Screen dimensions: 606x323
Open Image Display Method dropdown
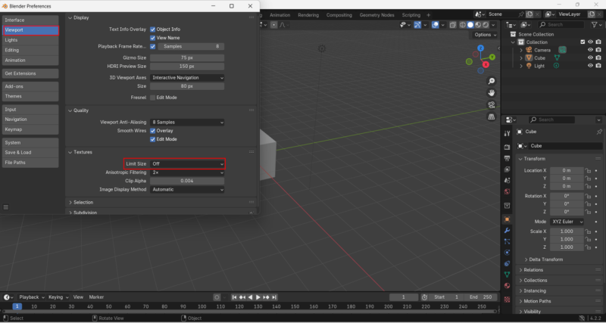187,189
